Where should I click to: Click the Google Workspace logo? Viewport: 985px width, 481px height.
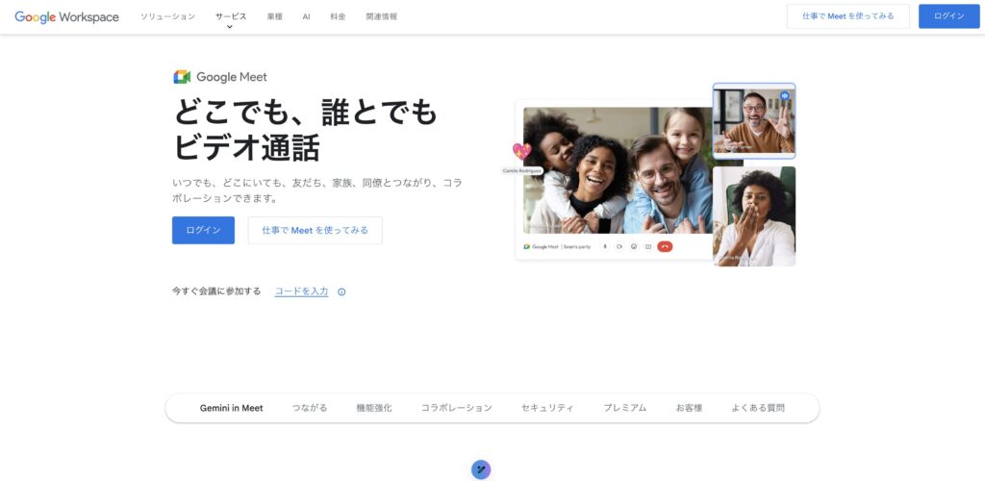[x=67, y=16]
